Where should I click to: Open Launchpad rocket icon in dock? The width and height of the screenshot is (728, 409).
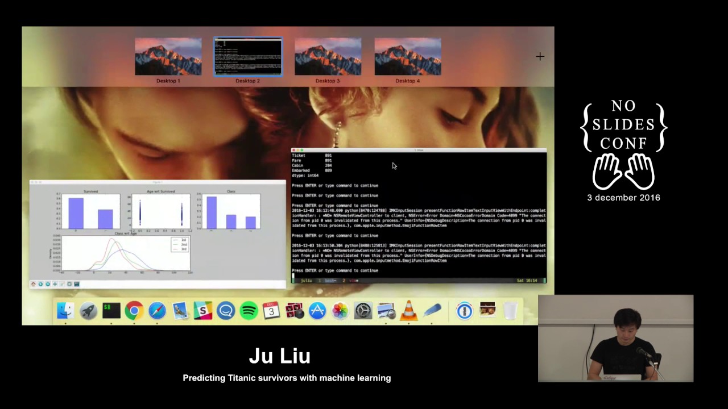click(x=88, y=311)
